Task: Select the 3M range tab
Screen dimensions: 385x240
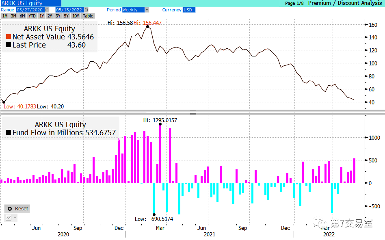Action: (13, 16)
